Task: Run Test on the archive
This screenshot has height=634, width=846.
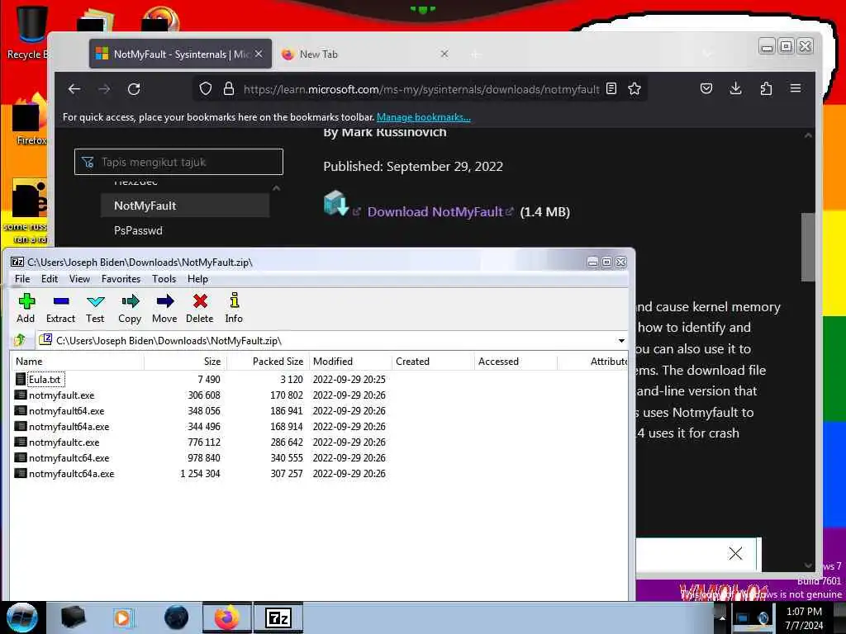Action: 96,308
